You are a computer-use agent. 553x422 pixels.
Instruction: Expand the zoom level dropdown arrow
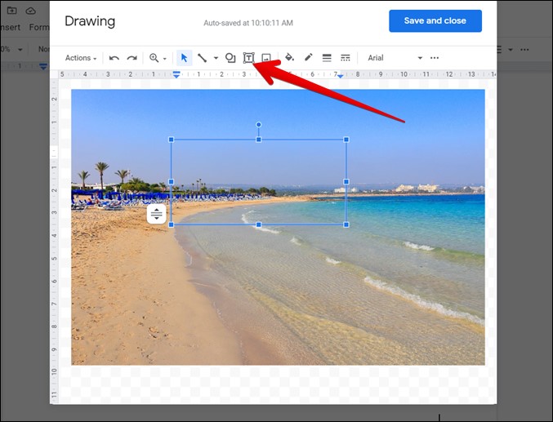[x=165, y=59]
